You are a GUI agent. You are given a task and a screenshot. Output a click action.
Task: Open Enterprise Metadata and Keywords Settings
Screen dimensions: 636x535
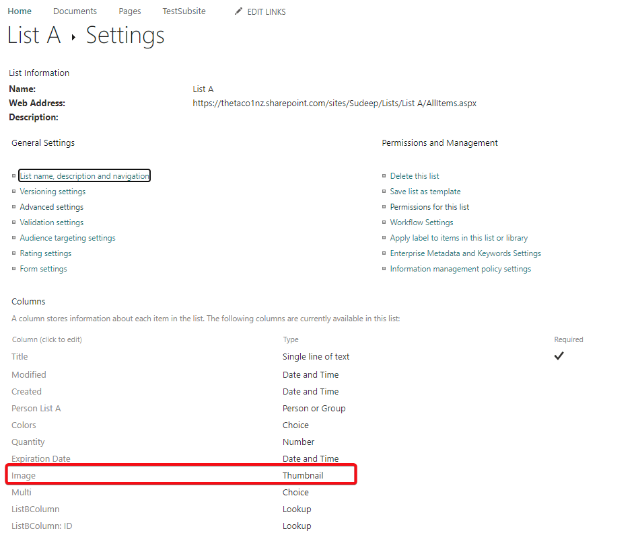(x=465, y=253)
